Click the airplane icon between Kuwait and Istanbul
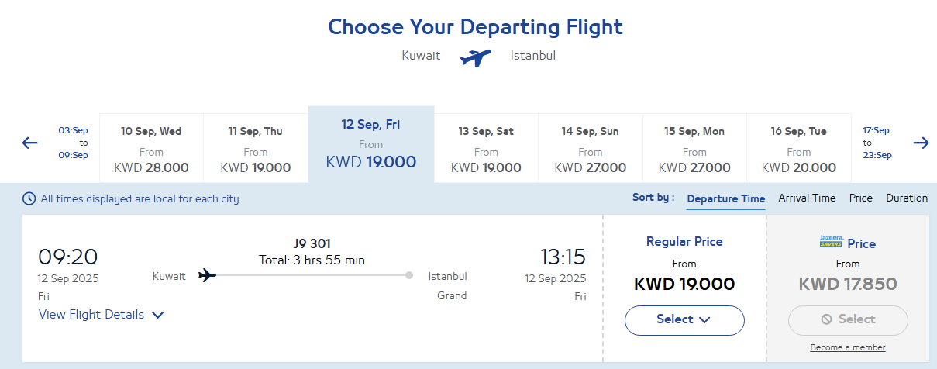937x369 pixels. pos(475,57)
